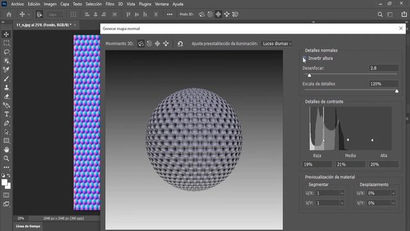Screen dimensions: 410x231
Task: Select the Eraser tool
Action: [6, 96]
